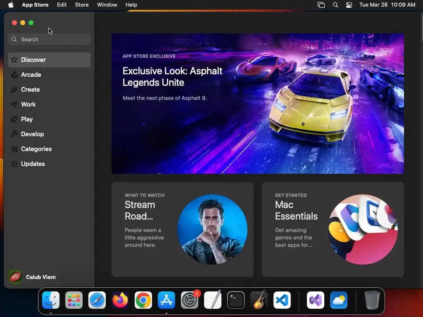Open the Store menu
The width and height of the screenshot is (423, 317).
82,5
